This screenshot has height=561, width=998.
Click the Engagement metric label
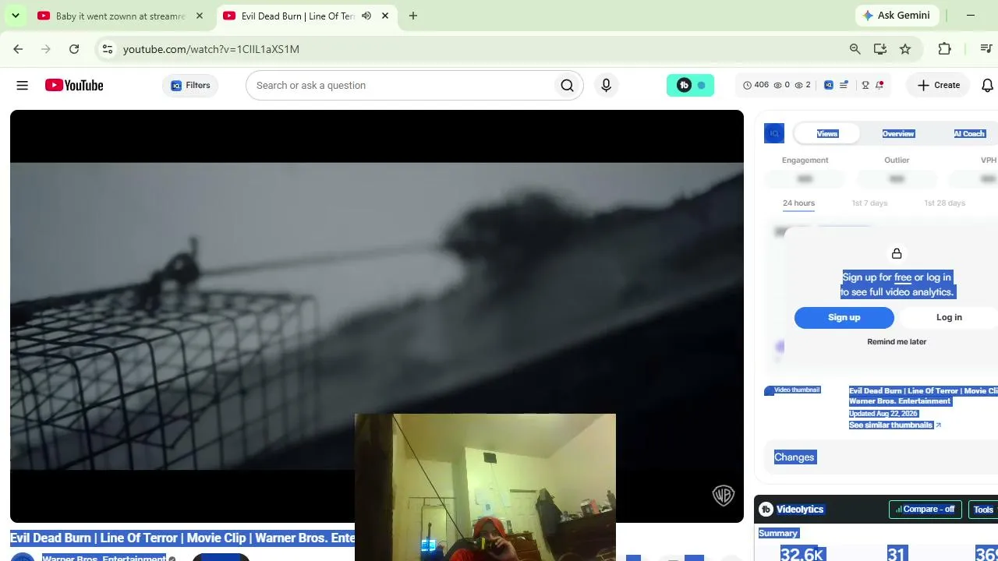(805, 161)
